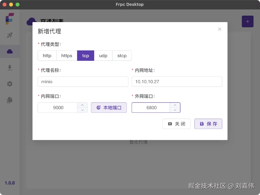Click the 内网地址 field with 10.10.10.27
260x195 pixels.
click(177, 82)
